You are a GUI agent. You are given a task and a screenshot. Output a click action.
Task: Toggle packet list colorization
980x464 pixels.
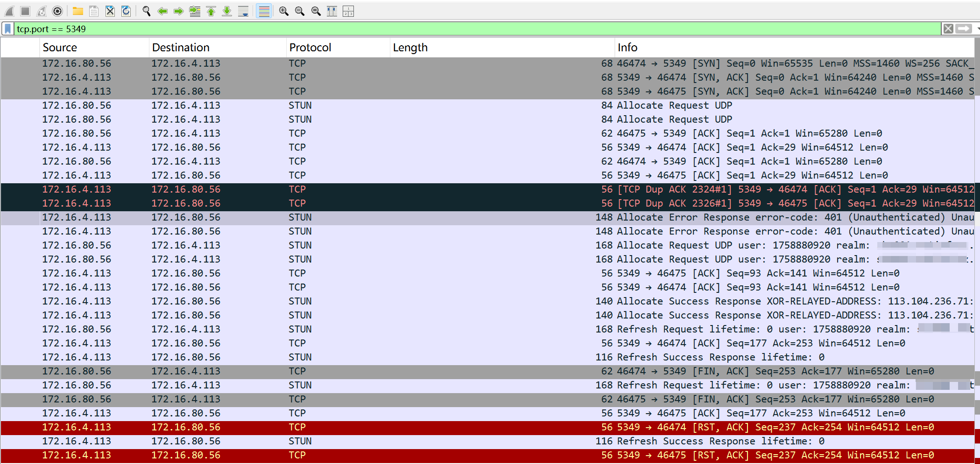(264, 11)
